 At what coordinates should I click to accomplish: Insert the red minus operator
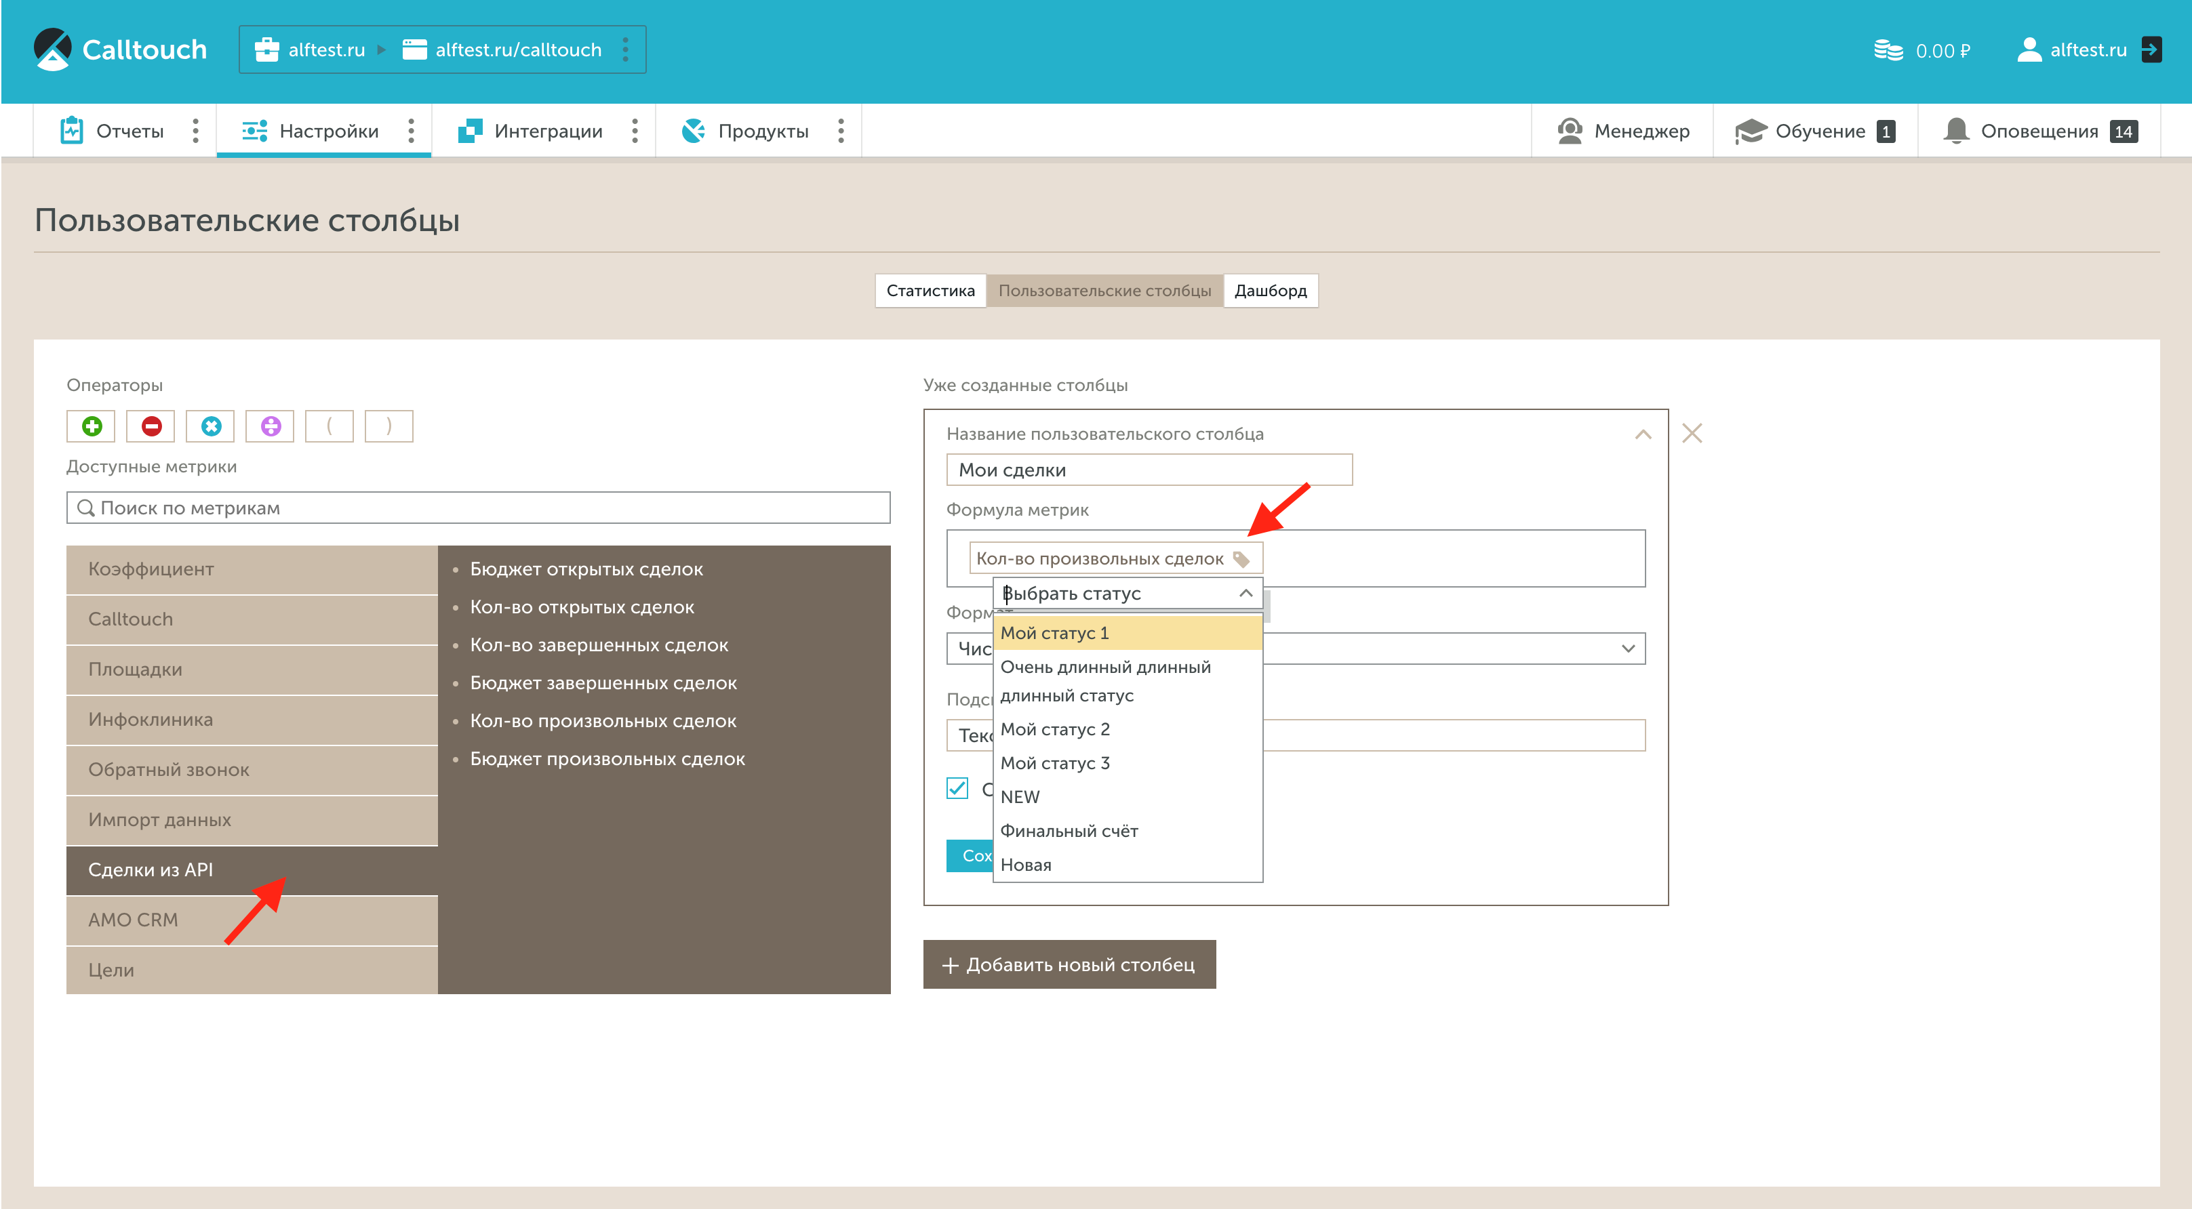pos(151,426)
